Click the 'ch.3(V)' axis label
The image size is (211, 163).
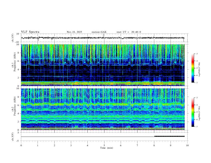tap(13, 137)
